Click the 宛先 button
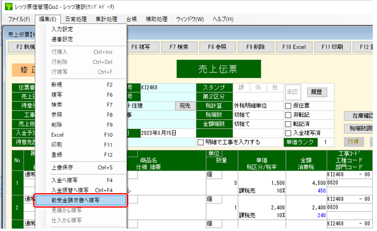Screen dimensions: 377x231 click(x=185, y=106)
